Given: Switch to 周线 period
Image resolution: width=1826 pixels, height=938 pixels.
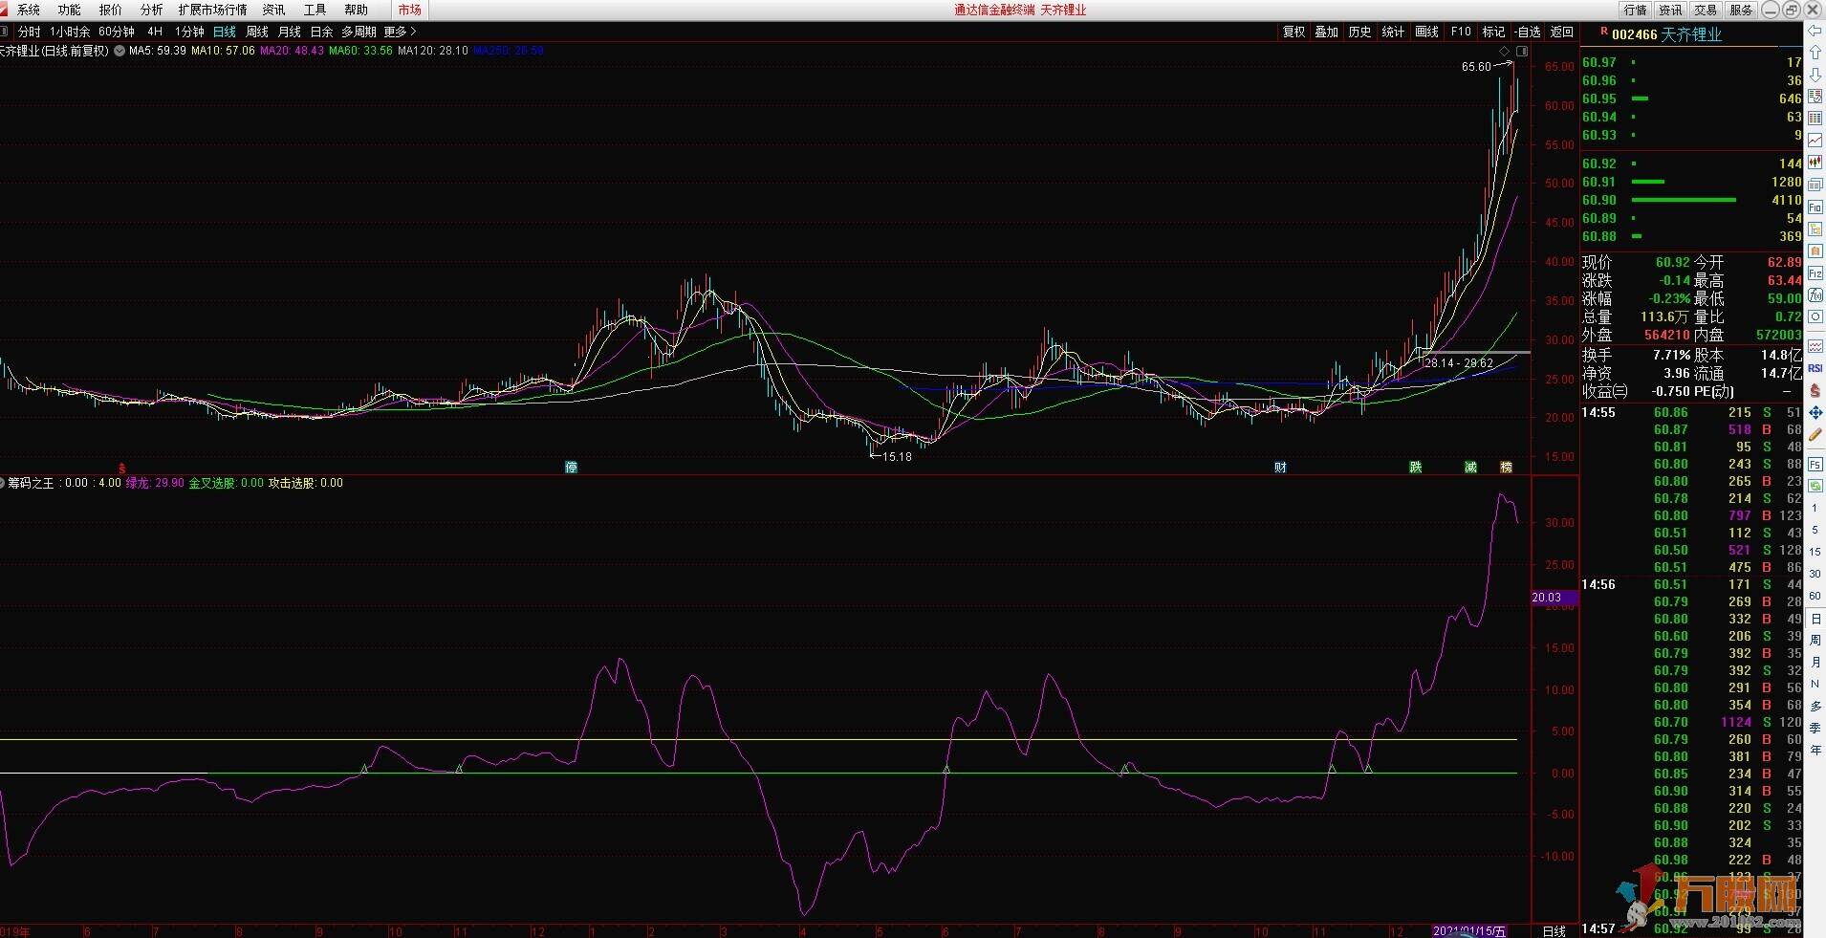Looking at the screenshot, I should tap(257, 32).
